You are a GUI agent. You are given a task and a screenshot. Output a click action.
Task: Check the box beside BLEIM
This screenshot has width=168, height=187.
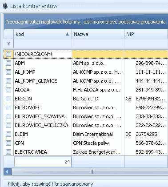click(8, 134)
